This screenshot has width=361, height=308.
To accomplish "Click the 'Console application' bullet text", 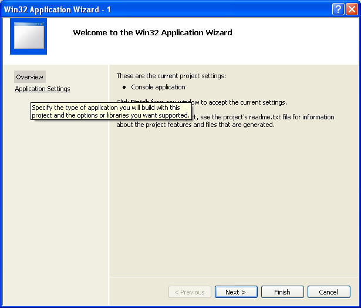I will tap(158, 87).
